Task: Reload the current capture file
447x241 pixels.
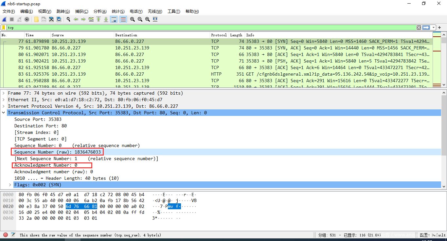Action: pyautogui.click(x=59, y=19)
